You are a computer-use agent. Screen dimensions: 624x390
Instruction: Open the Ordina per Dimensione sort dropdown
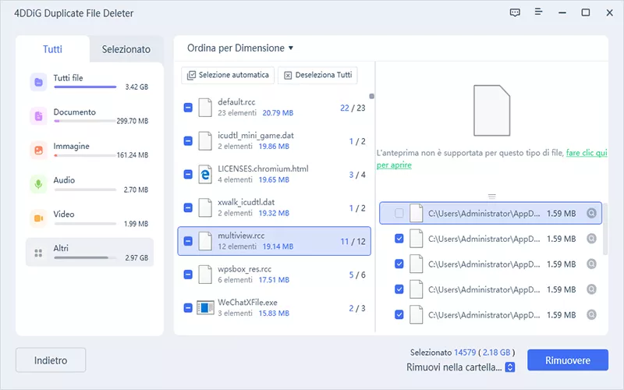coord(240,48)
